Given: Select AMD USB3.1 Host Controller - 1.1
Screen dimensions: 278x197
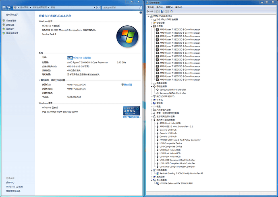Looking at the screenshot, I should tap(176, 126).
